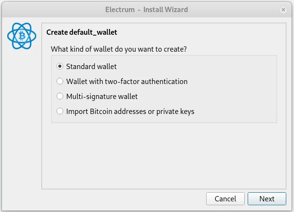Image resolution: width=294 pixels, height=212 pixels.
Task: Tick the empty circle beside Import Bitcoin addresses
Action: (x=60, y=111)
